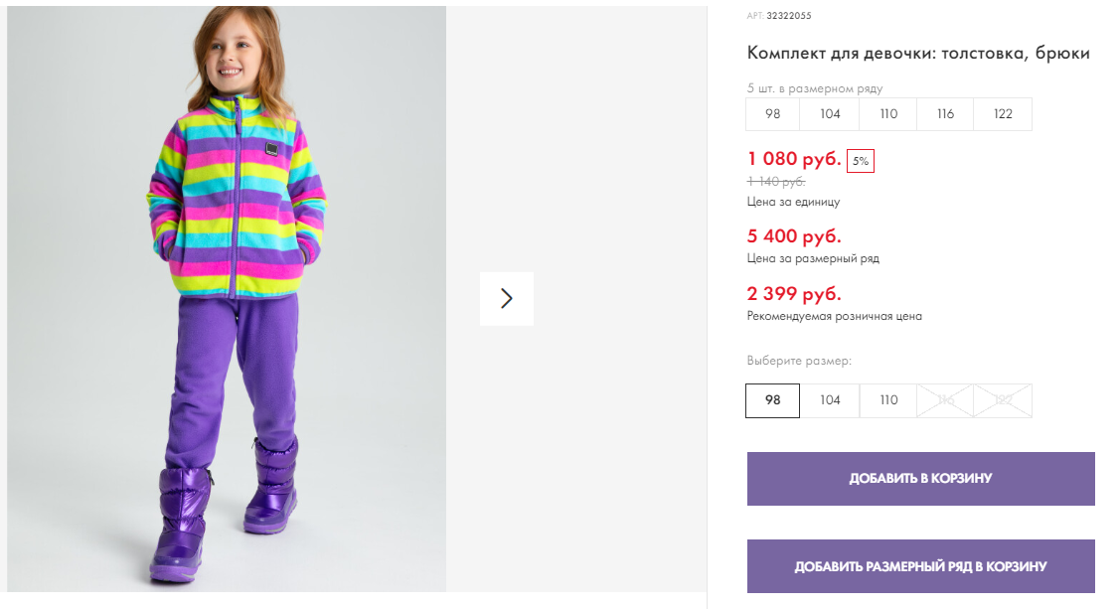Click unavailable size 122 option
Image resolution: width=1119 pixels, height=609 pixels.
[1003, 400]
